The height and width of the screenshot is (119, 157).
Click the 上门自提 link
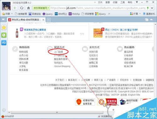58,52
